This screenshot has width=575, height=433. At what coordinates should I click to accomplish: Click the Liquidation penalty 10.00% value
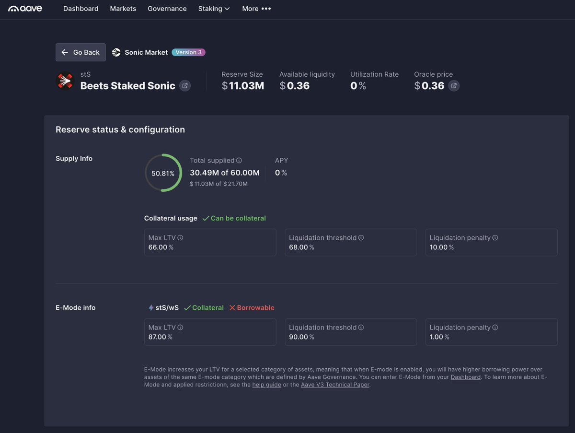[x=442, y=247]
